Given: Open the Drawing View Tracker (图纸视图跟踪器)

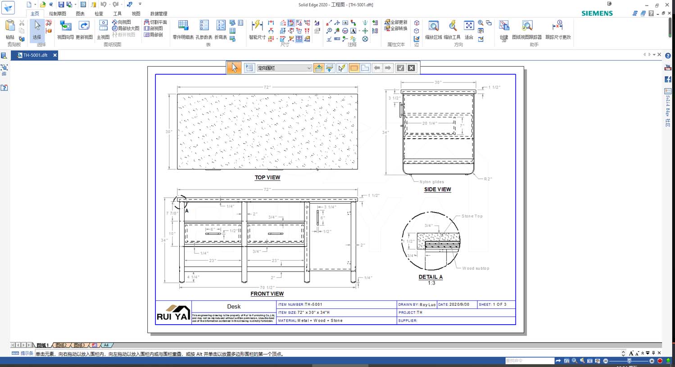Looking at the screenshot, I should point(527,30).
